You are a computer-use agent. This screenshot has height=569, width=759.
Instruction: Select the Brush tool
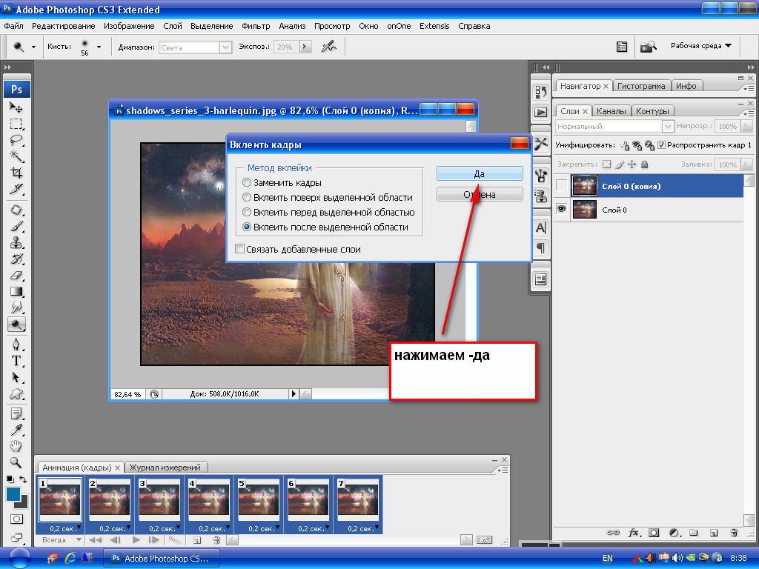pos(16,227)
